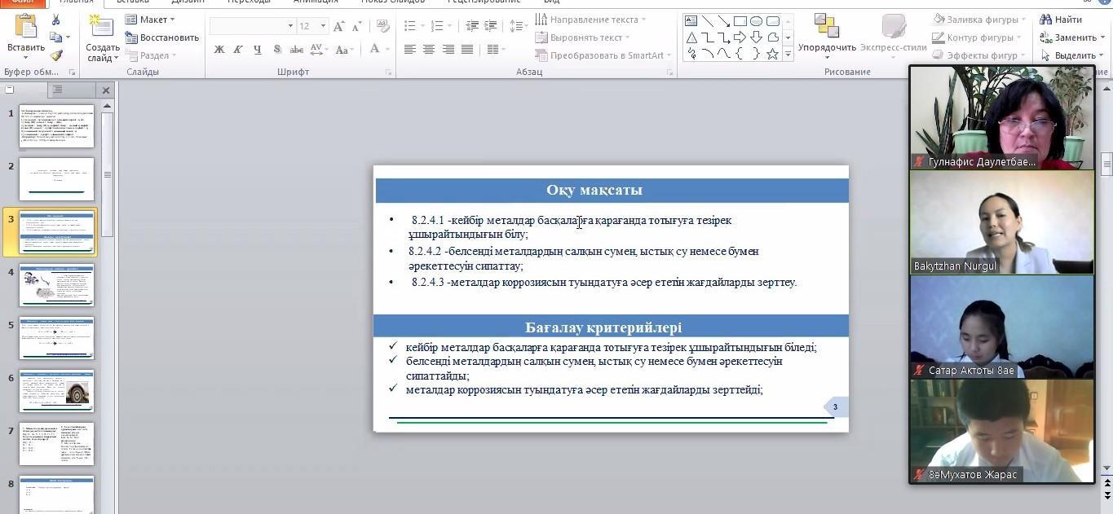Open the font color A picker
Viewport: 1113px width, 514px height.
[x=374, y=50]
